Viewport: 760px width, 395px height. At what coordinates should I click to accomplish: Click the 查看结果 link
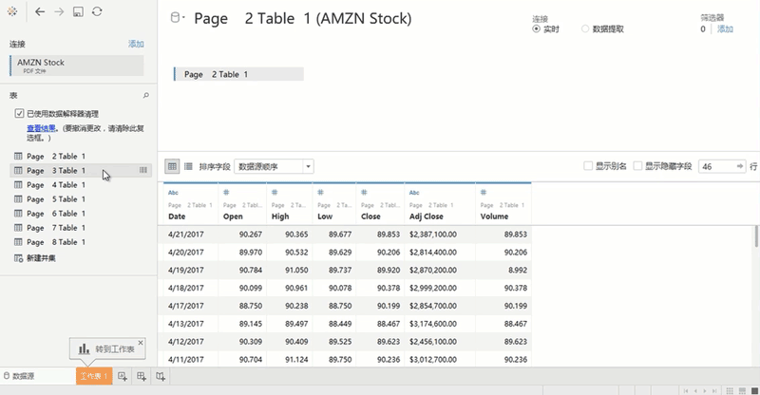click(x=40, y=127)
